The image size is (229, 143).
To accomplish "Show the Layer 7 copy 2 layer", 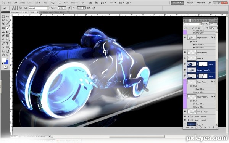I will [185, 96].
